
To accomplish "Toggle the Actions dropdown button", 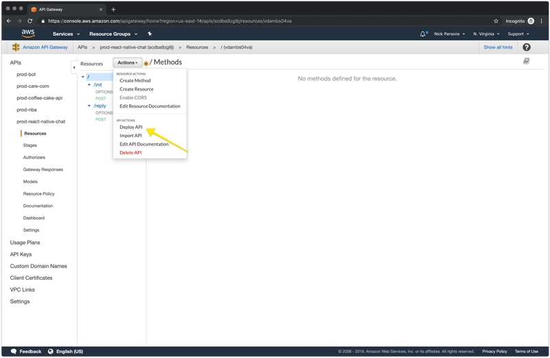I will [x=128, y=62].
